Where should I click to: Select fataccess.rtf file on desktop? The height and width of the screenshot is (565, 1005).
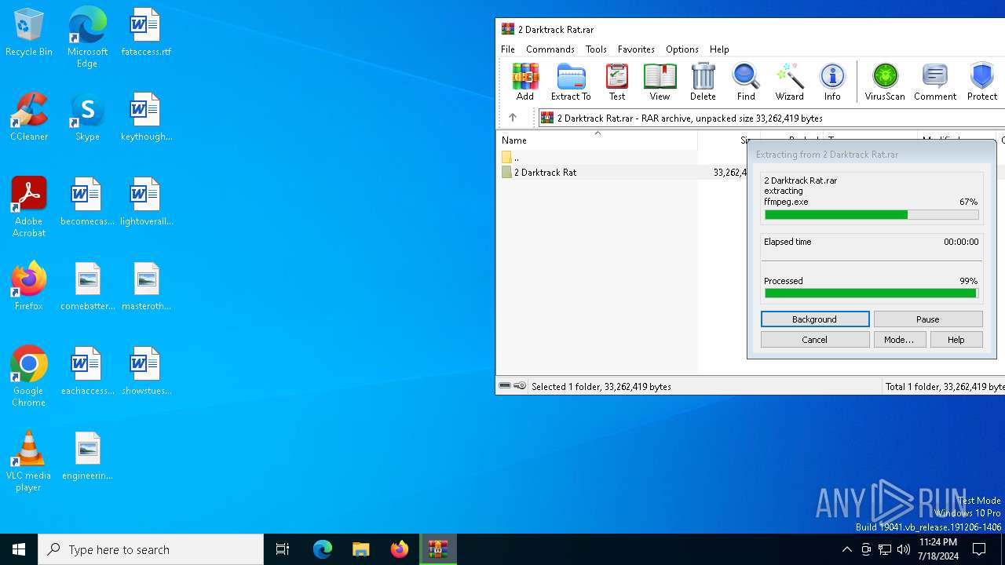tap(146, 32)
